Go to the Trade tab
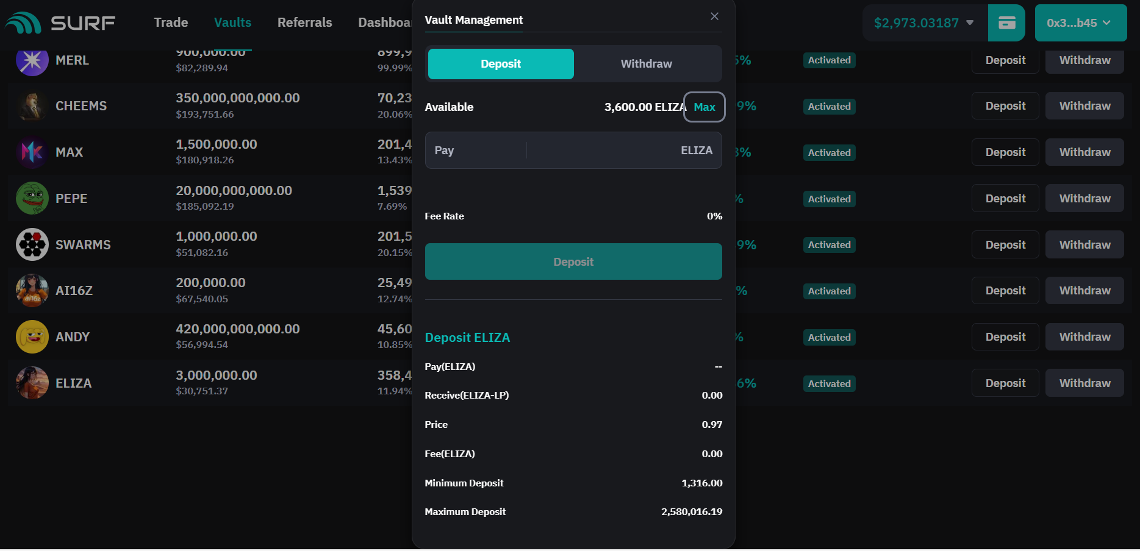The height and width of the screenshot is (551, 1140). [171, 23]
